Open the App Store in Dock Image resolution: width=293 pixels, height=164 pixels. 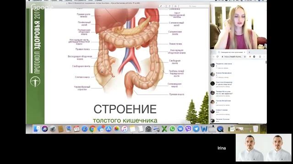(x=109, y=129)
